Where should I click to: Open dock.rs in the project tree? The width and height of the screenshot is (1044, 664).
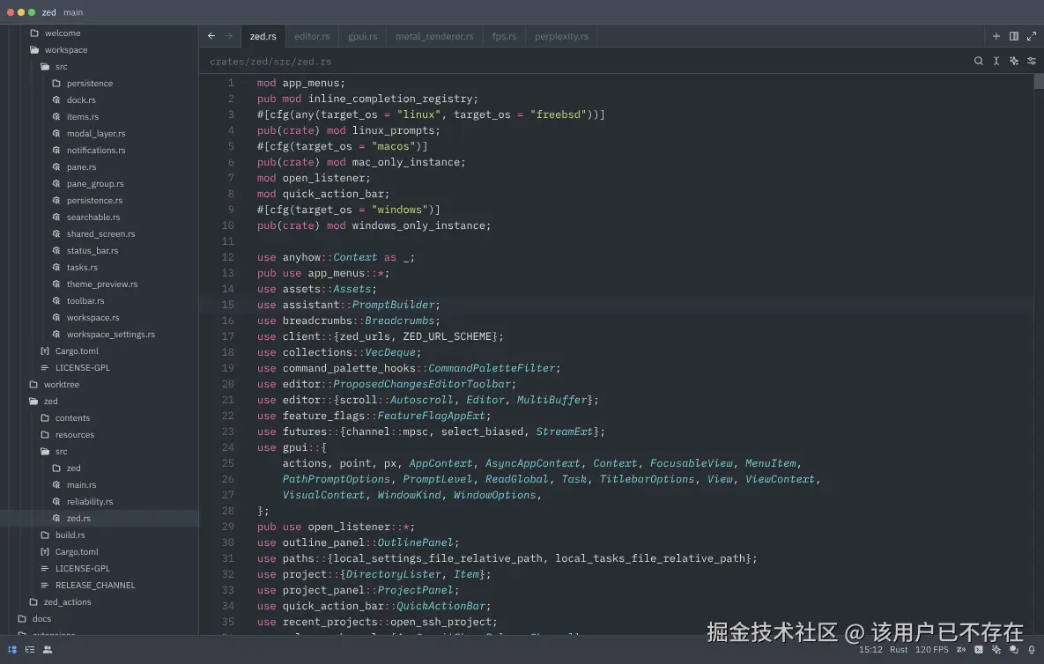[100, 100]
